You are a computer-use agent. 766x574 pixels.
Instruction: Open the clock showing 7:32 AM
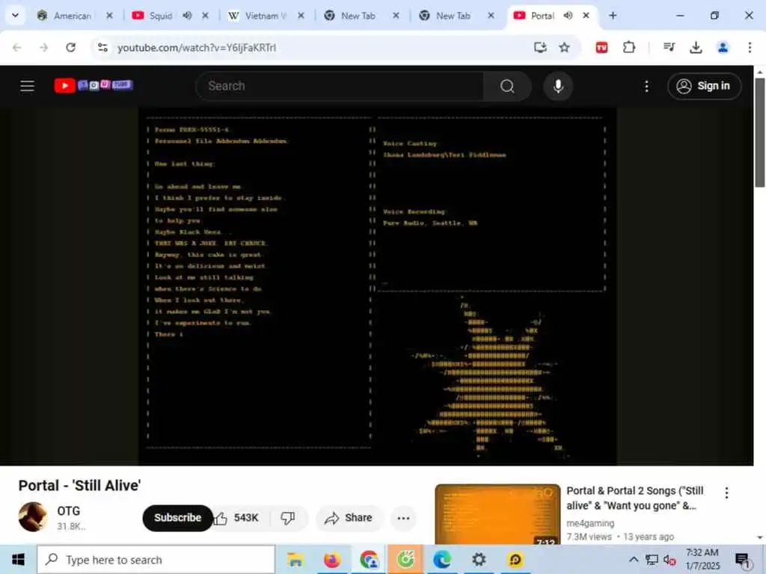point(702,559)
